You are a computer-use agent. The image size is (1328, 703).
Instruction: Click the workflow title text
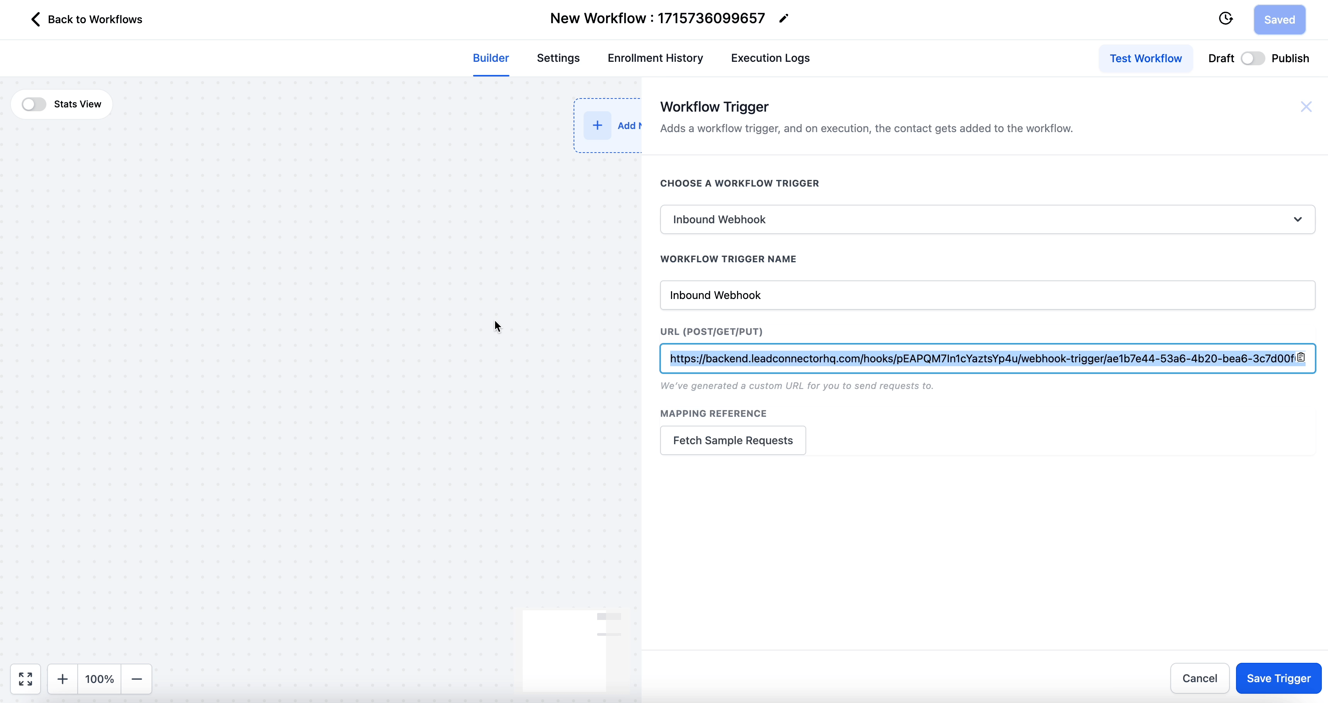coord(657,19)
